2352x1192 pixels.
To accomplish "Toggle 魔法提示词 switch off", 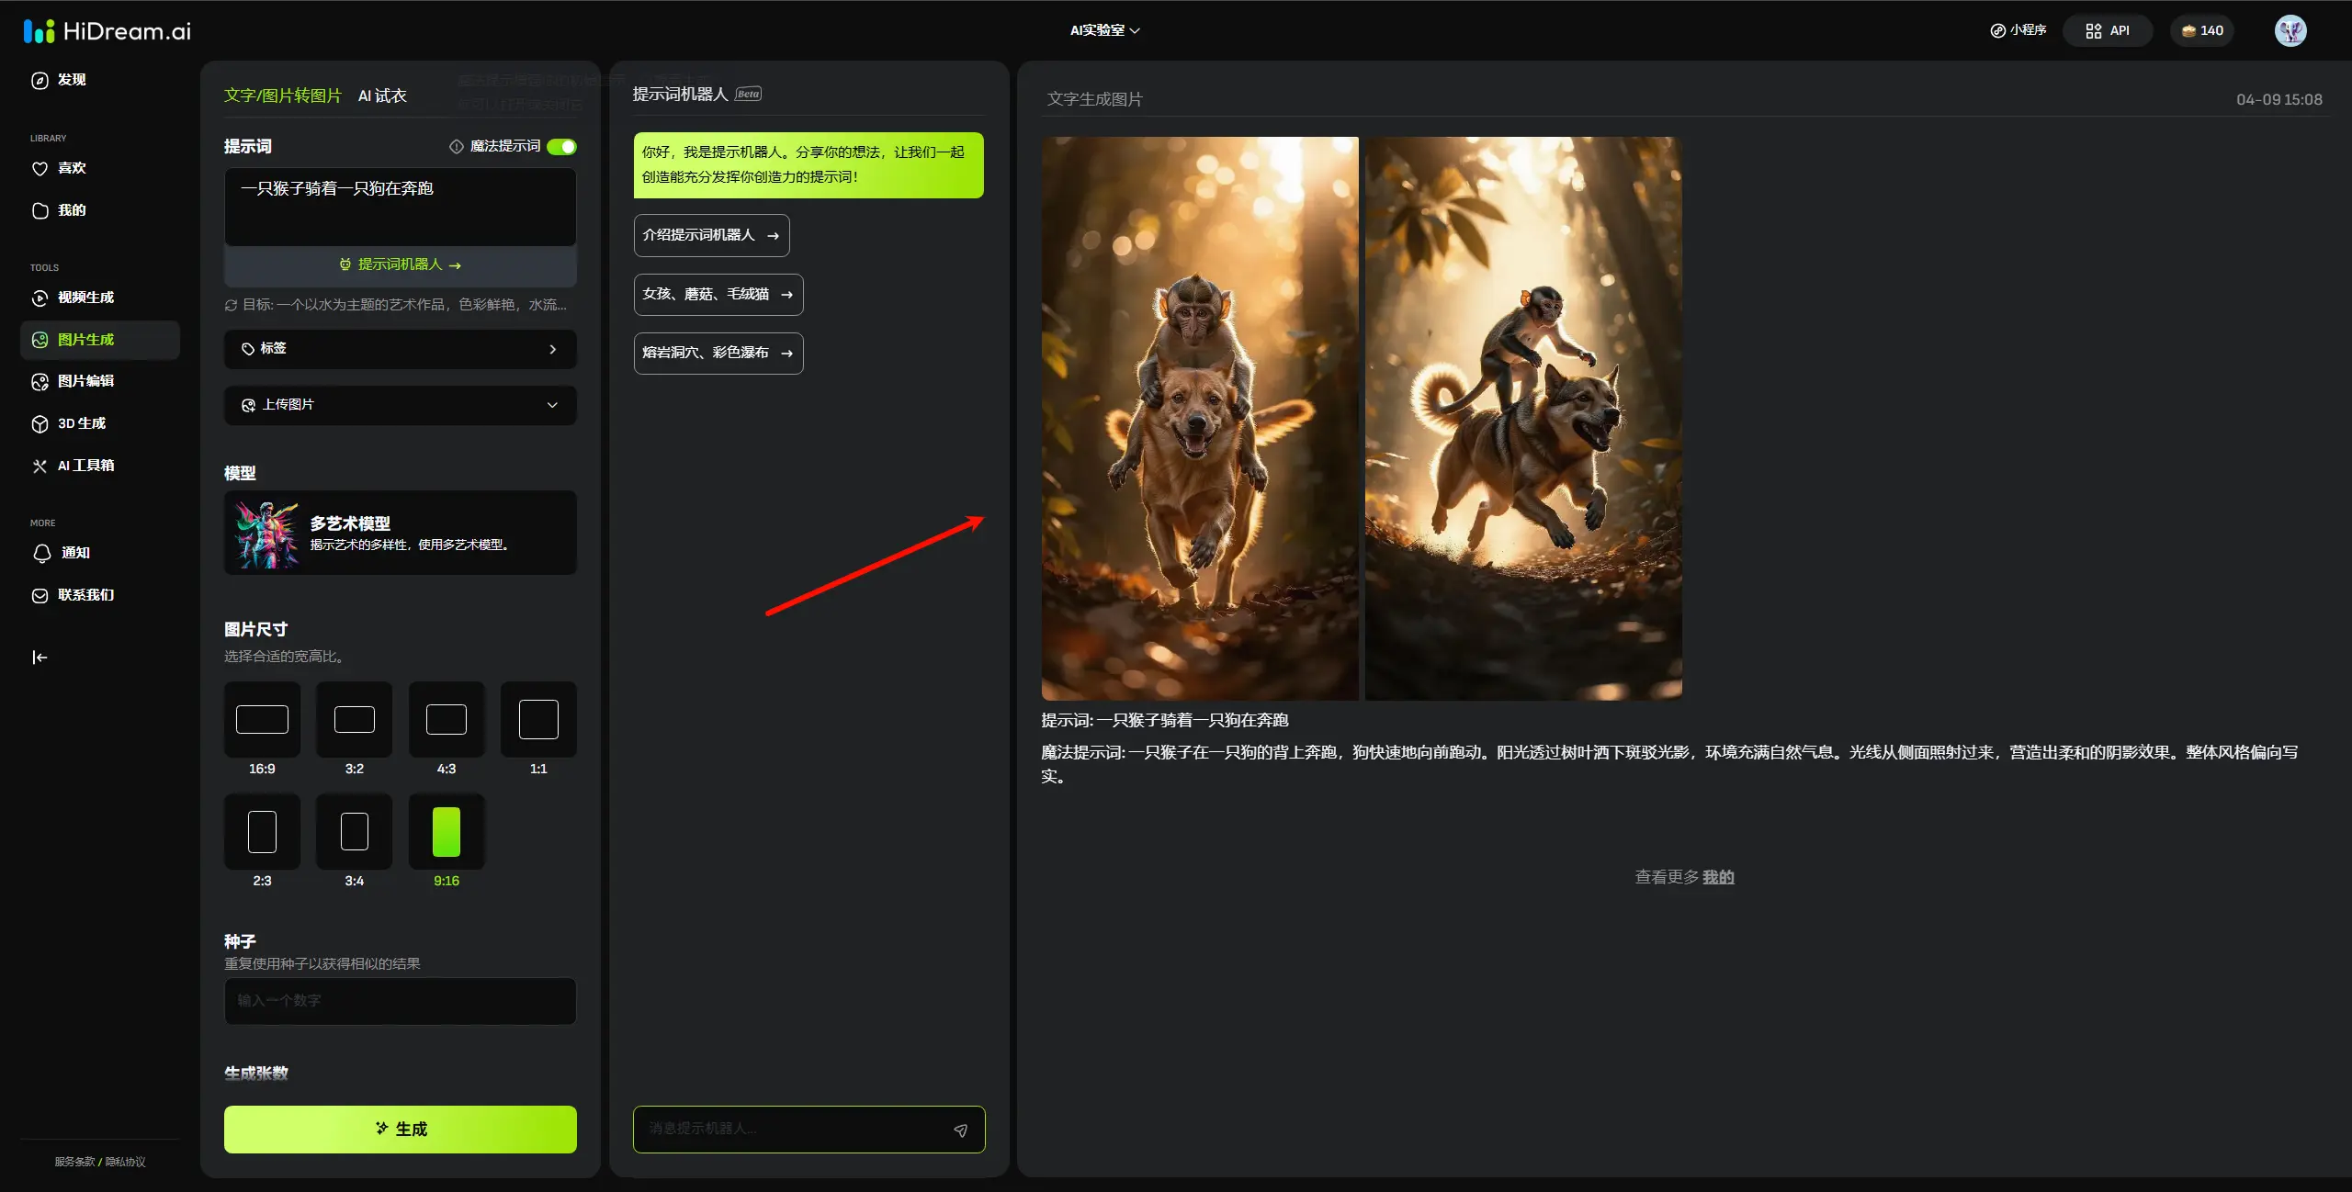I will coord(561,147).
